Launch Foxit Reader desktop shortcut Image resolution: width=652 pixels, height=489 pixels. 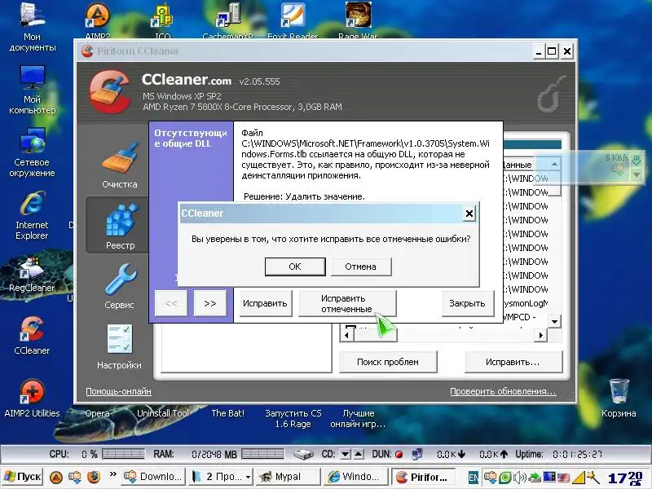click(293, 21)
